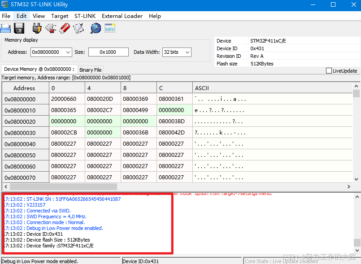Select memory cell 0800020D
The width and height of the screenshot is (361, 264).
pyautogui.click(x=103, y=99)
